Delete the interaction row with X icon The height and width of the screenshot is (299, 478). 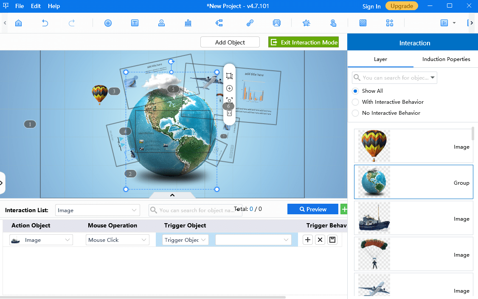coord(320,240)
